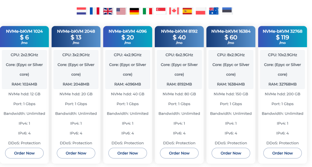Order the NVMe-bKVM 32768 plan
Viewport: 312px width, 167px height.
pos(282,153)
